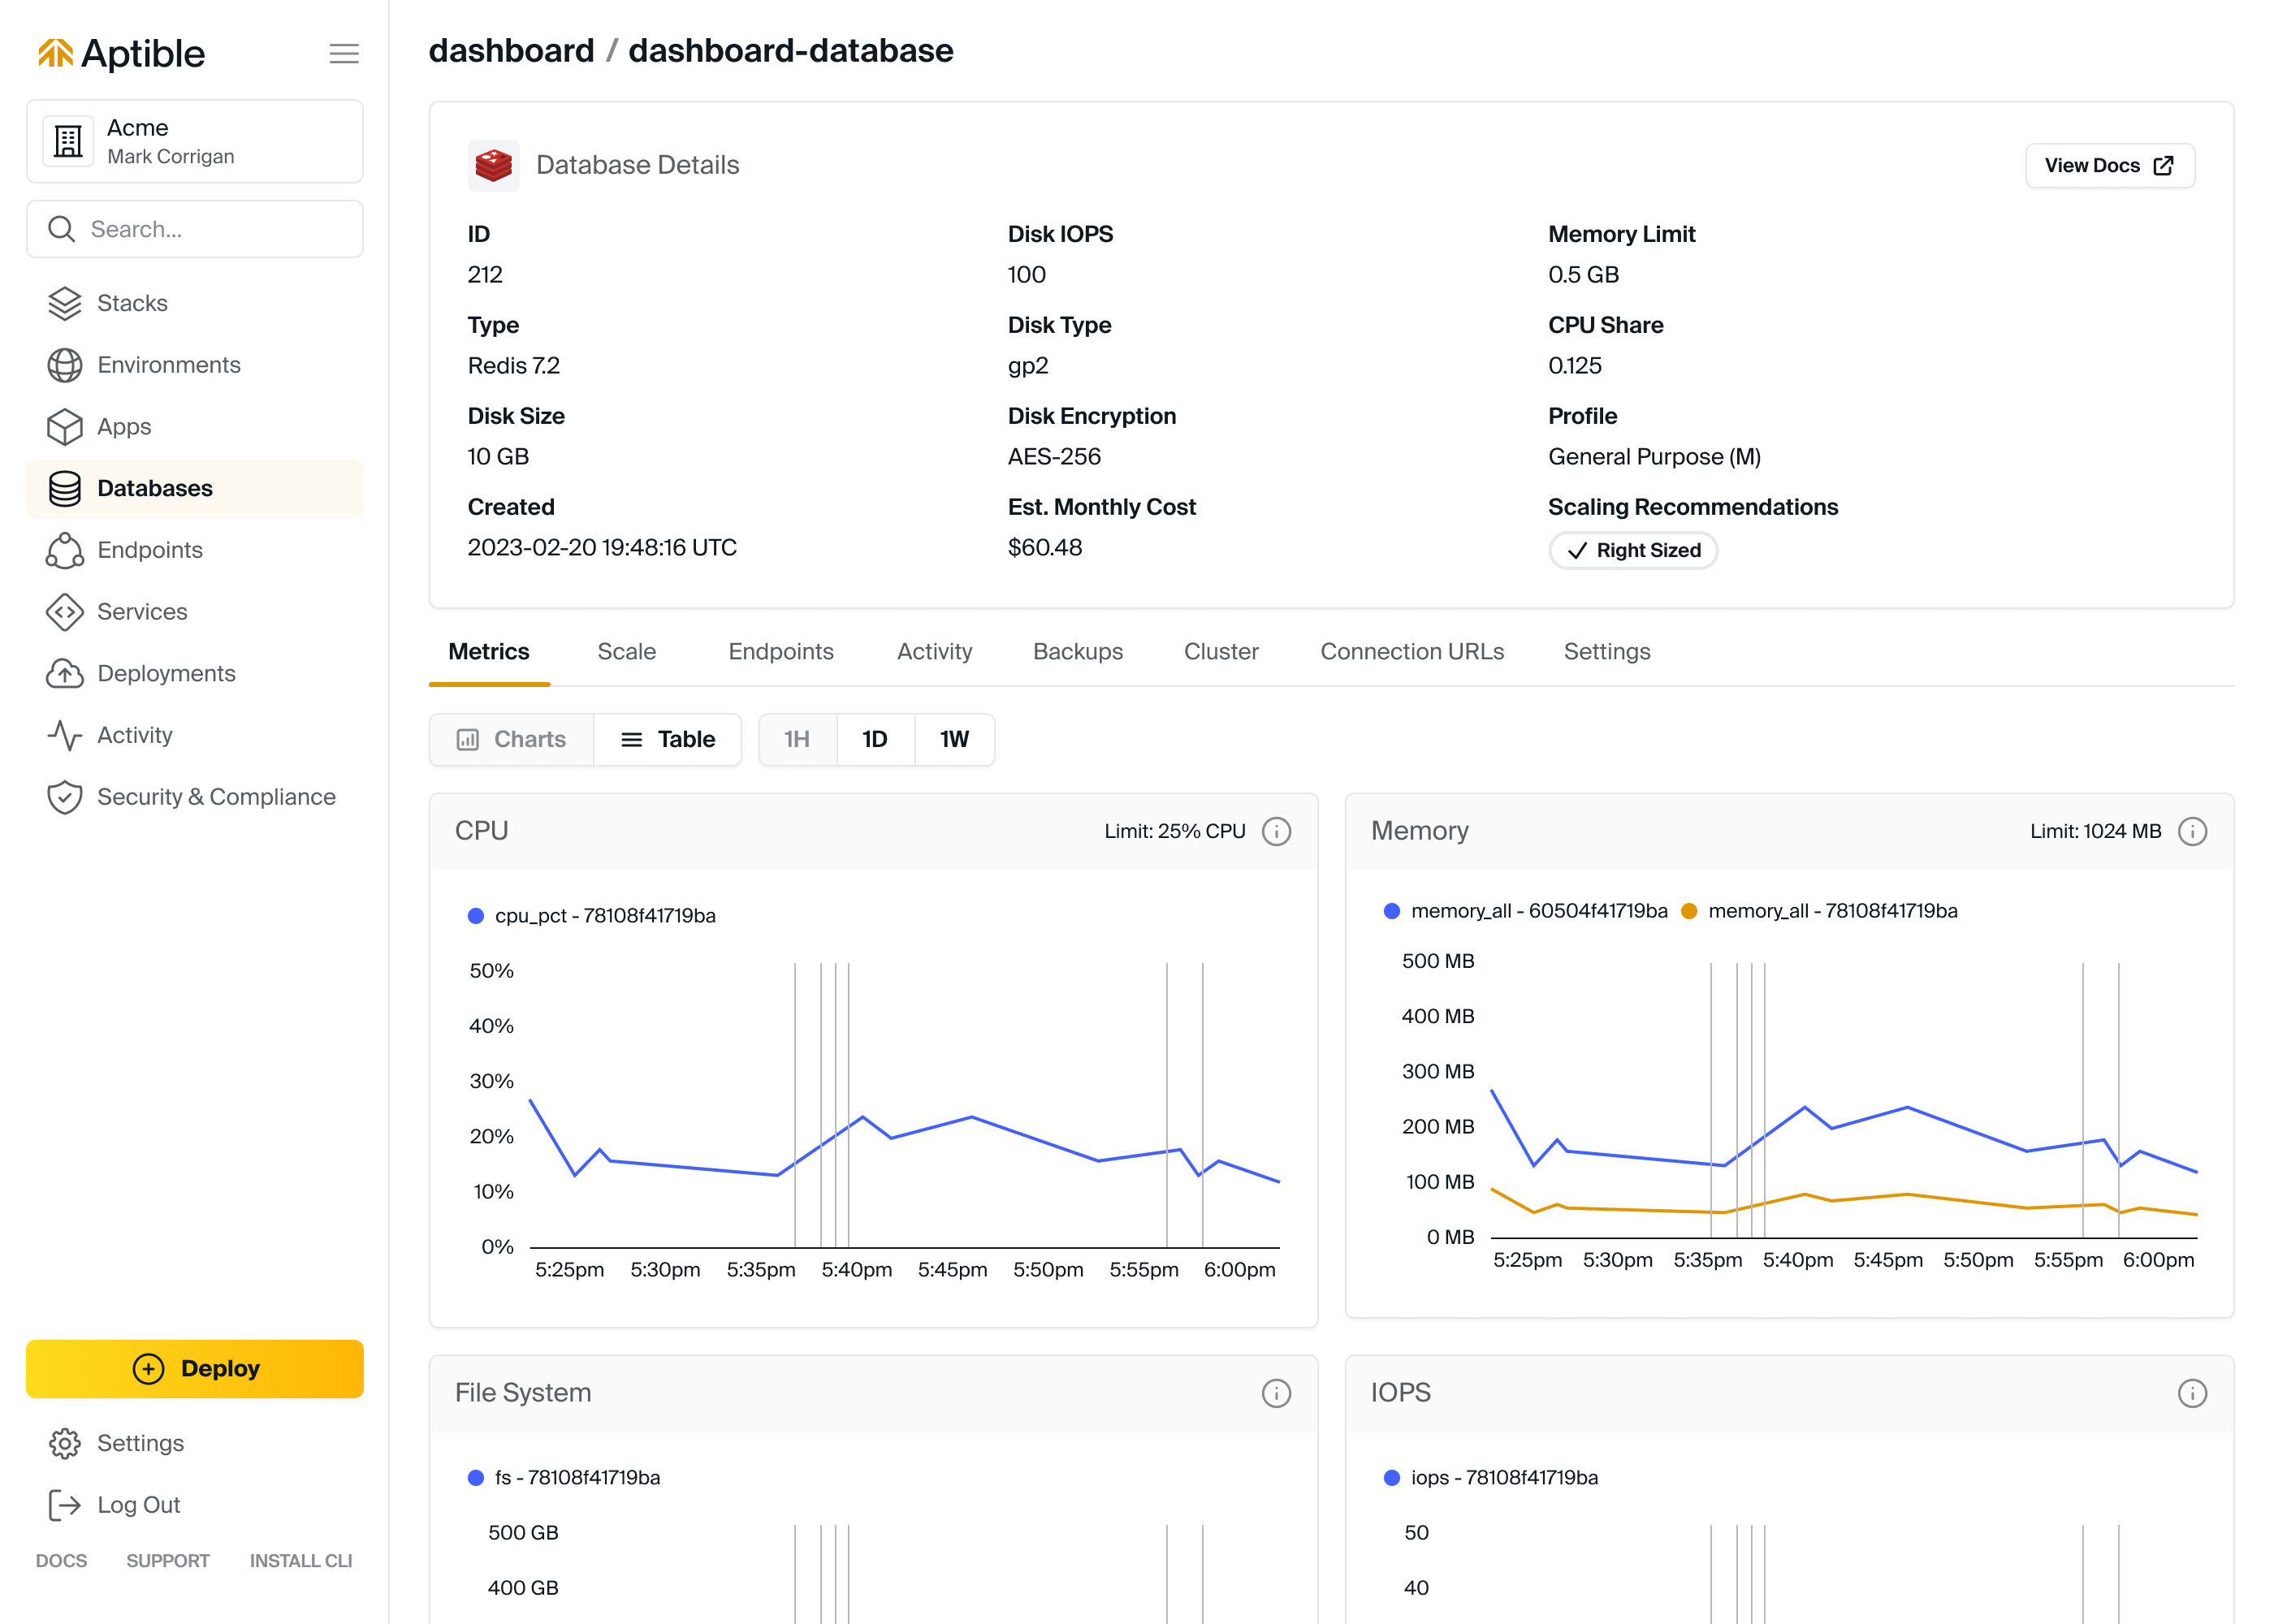The height and width of the screenshot is (1624, 2274).
Task: Click the Stacks layers icon
Action: coord(65,303)
